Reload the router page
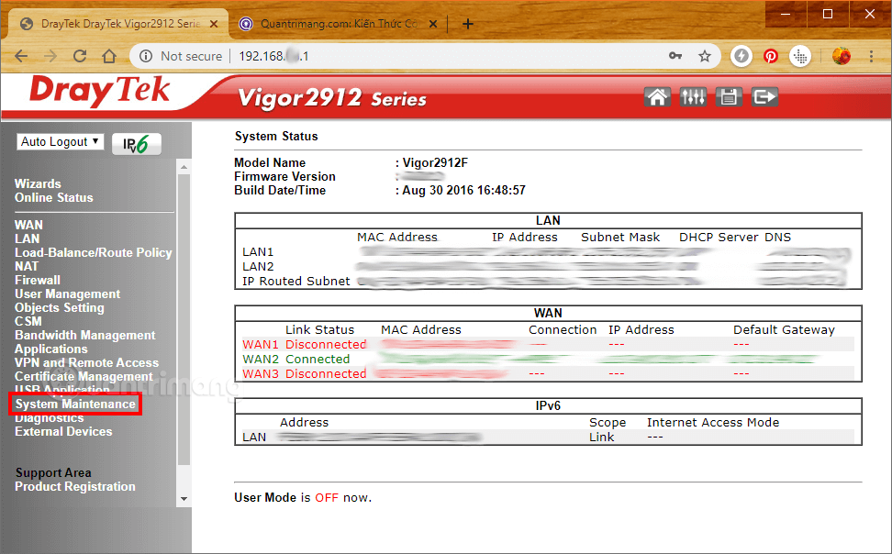Screen dimensions: 892x554 pos(80,56)
